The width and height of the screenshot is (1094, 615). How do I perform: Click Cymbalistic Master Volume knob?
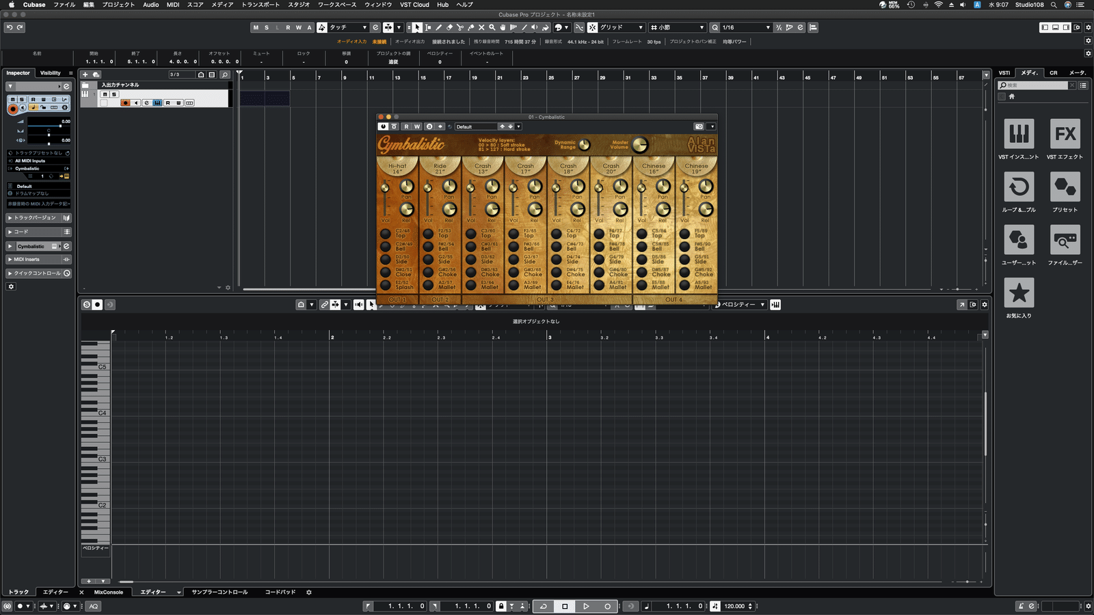(x=640, y=145)
